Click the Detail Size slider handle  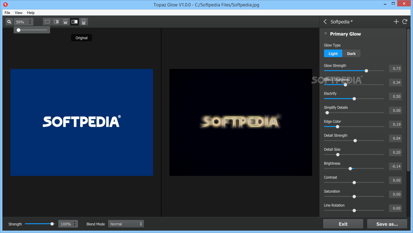(338, 155)
